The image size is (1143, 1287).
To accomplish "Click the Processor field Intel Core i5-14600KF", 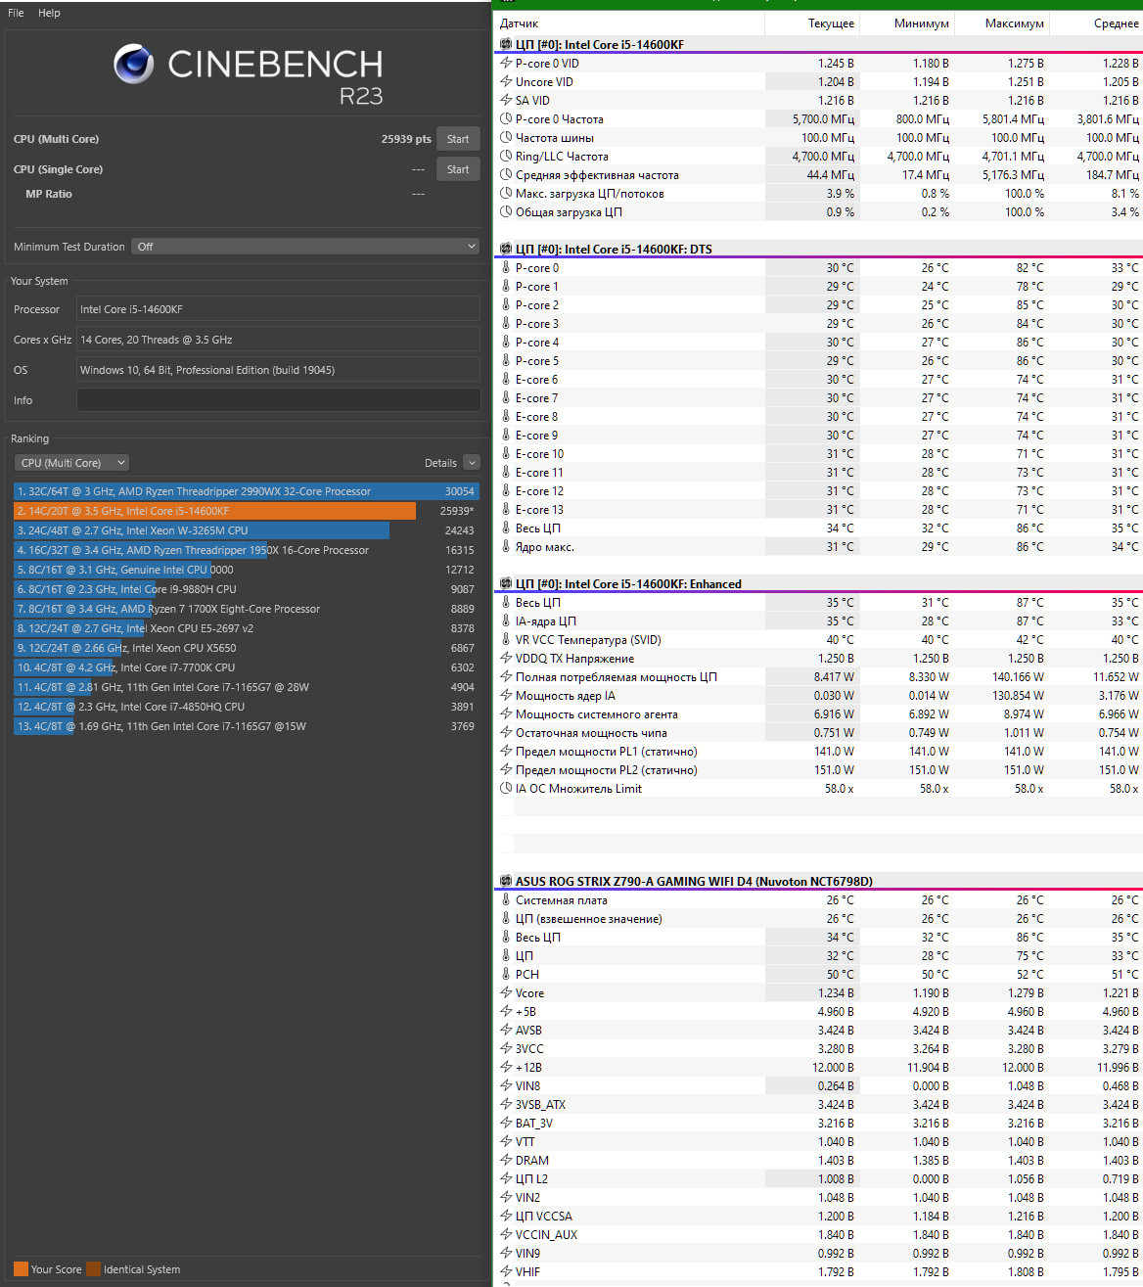I will click(278, 309).
